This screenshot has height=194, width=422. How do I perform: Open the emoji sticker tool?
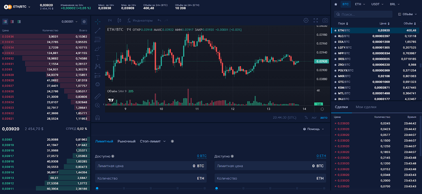(x=98, y=84)
